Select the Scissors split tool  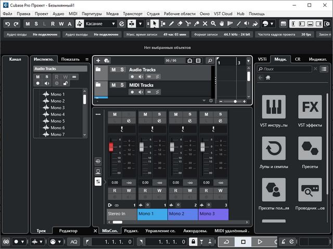point(189,24)
